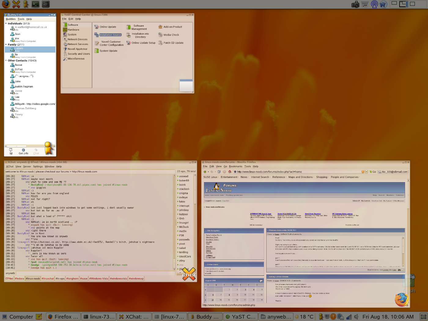Switch to YaST window in bottom taskbar
The image size is (428, 321).
click(240, 317)
